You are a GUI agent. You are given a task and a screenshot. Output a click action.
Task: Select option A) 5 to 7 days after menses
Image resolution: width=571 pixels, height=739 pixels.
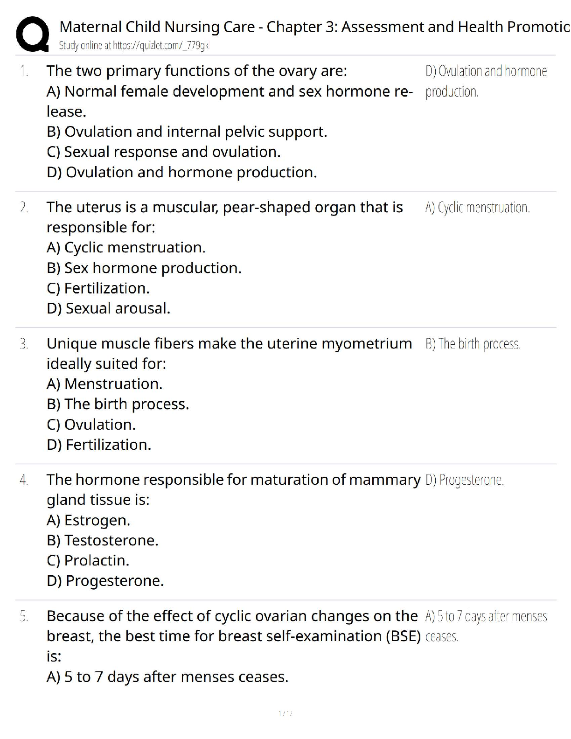[x=167, y=676]
